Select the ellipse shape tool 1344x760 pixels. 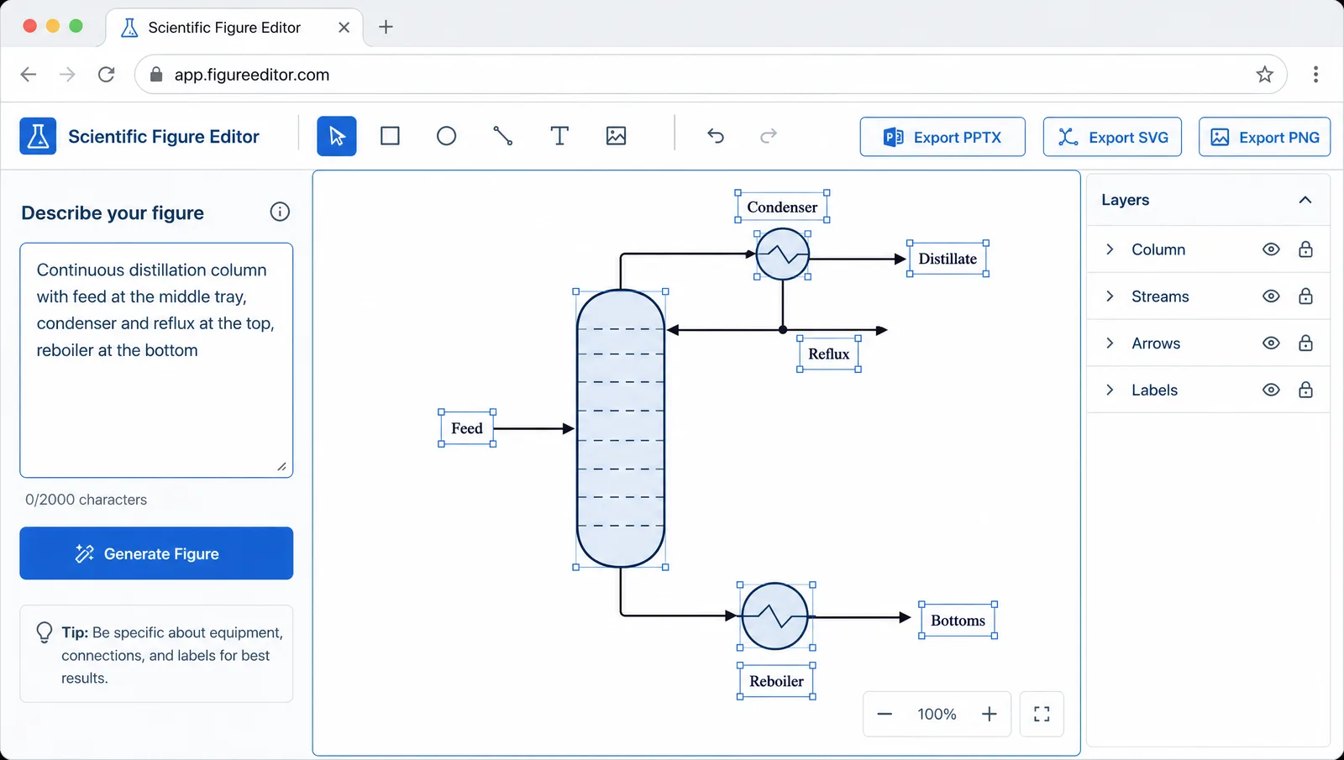pyautogui.click(x=447, y=136)
